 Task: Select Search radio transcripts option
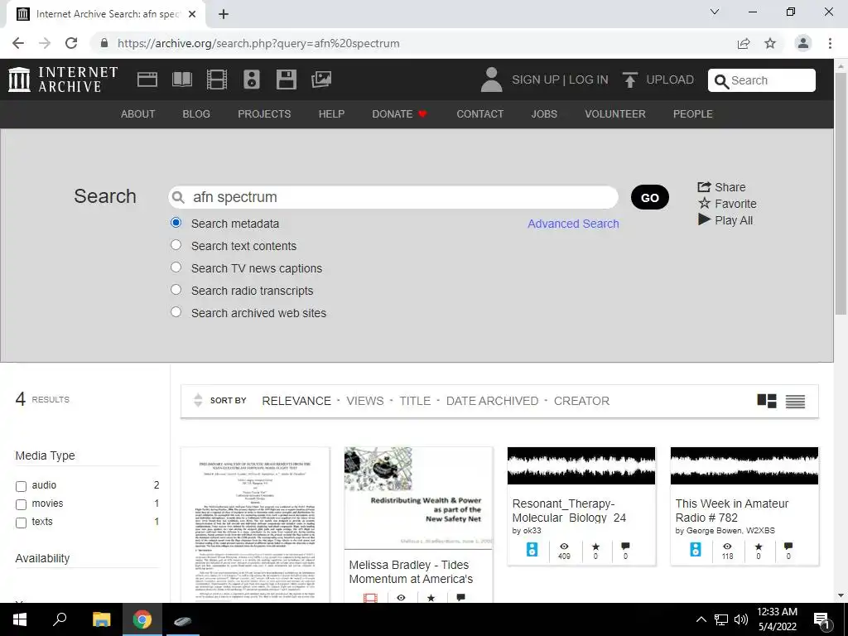tap(176, 289)
